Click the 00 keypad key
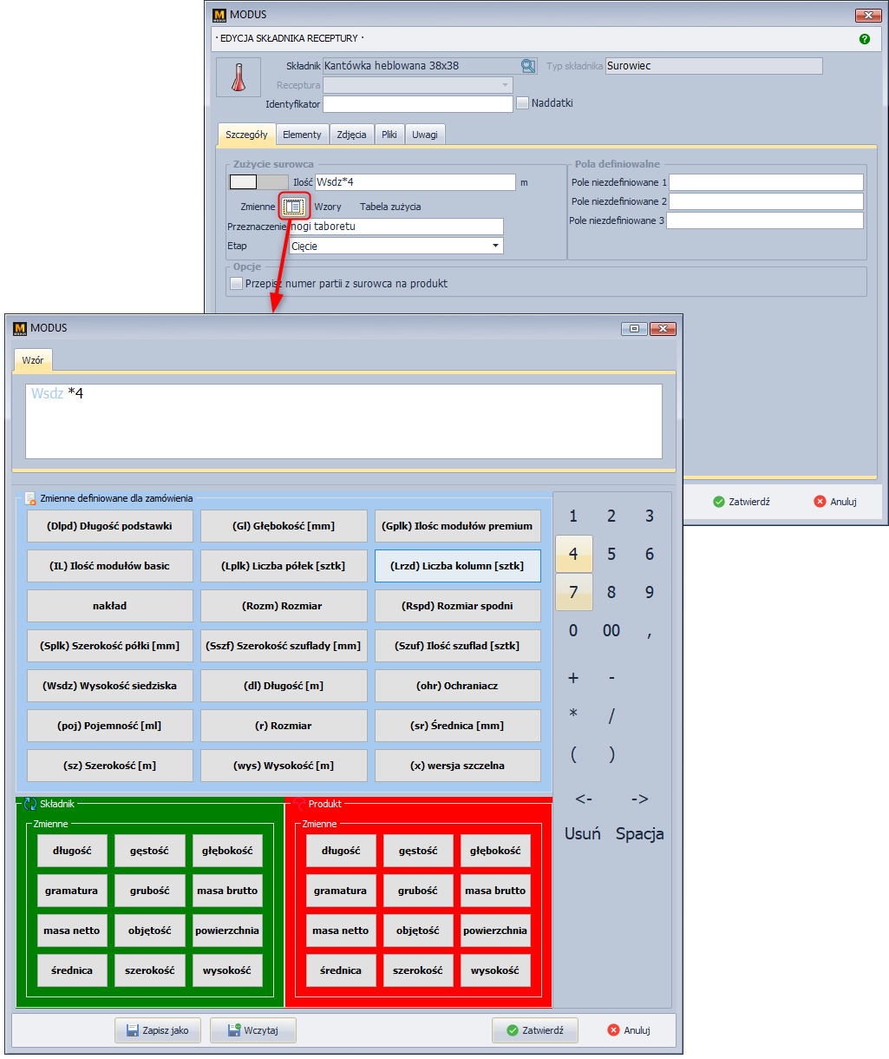 [x=611, y=631]
